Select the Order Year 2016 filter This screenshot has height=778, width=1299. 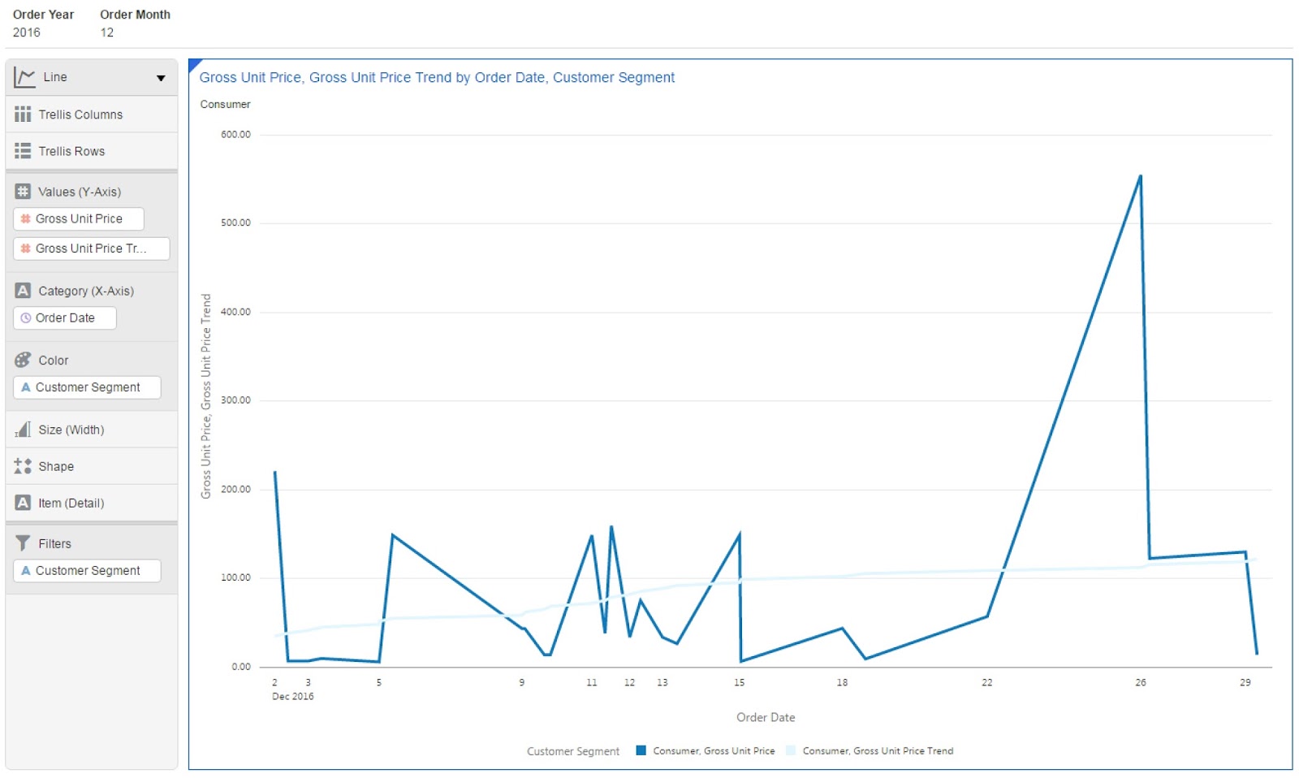coord(26,32)
